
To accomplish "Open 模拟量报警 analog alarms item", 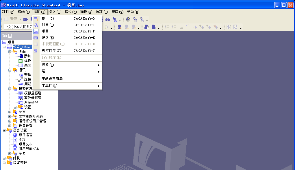I will point(33,93).
